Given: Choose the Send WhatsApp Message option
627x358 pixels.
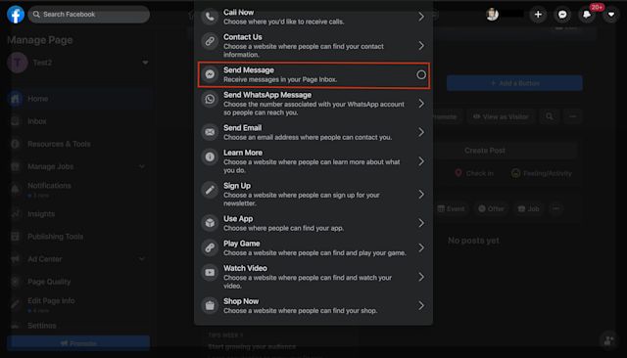Looking at the screenshot, I should (x=313, y=104).
